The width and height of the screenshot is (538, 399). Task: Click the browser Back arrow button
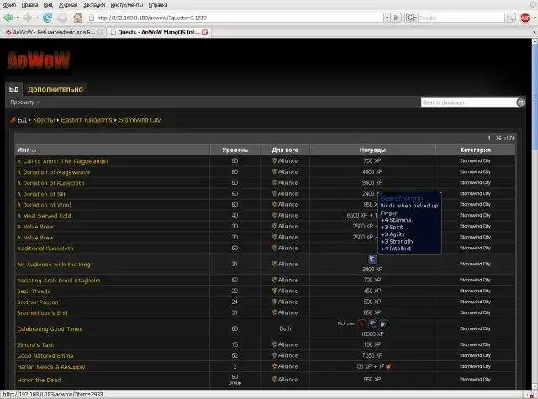coord(8,18)
